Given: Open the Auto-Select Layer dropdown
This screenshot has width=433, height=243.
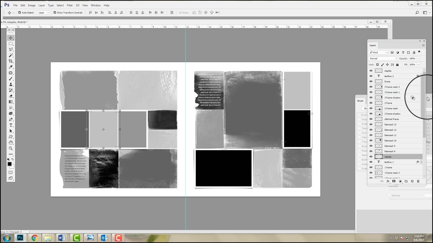Looking at the screenshot, I should tap(43, 12).
